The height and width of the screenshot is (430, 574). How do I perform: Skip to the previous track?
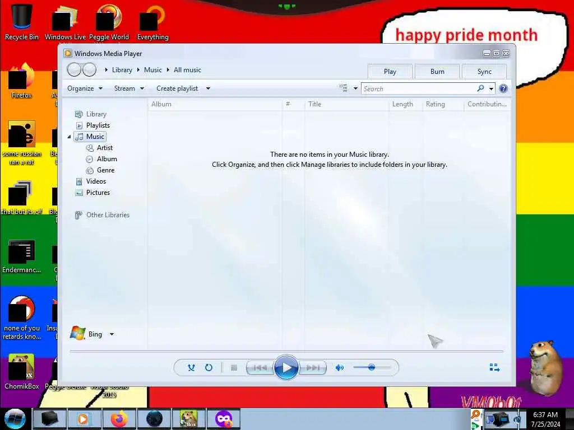point(260,367)
